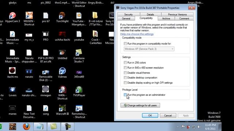Check Run in 256 colors
This screenshot has height=131, width=234.
[125, 63]
